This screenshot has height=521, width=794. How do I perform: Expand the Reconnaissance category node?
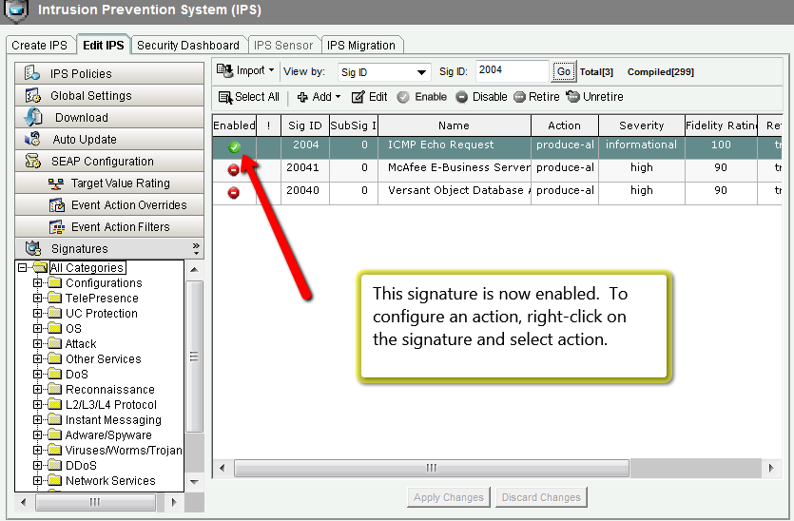coord(38,390)
